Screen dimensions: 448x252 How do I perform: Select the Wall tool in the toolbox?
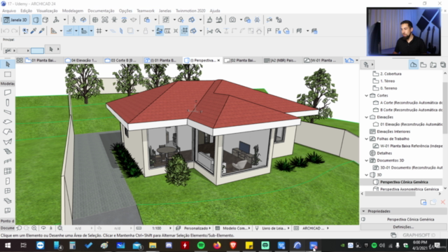[x=8, y=92]
